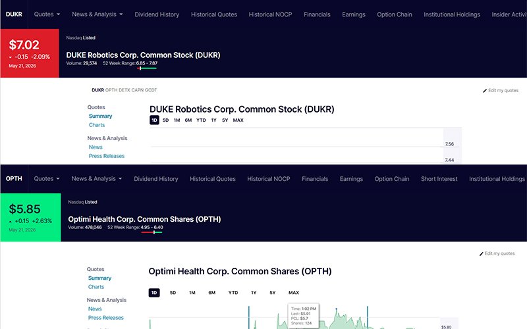Select 6M range on DUKR chart

tap(188, 120)
